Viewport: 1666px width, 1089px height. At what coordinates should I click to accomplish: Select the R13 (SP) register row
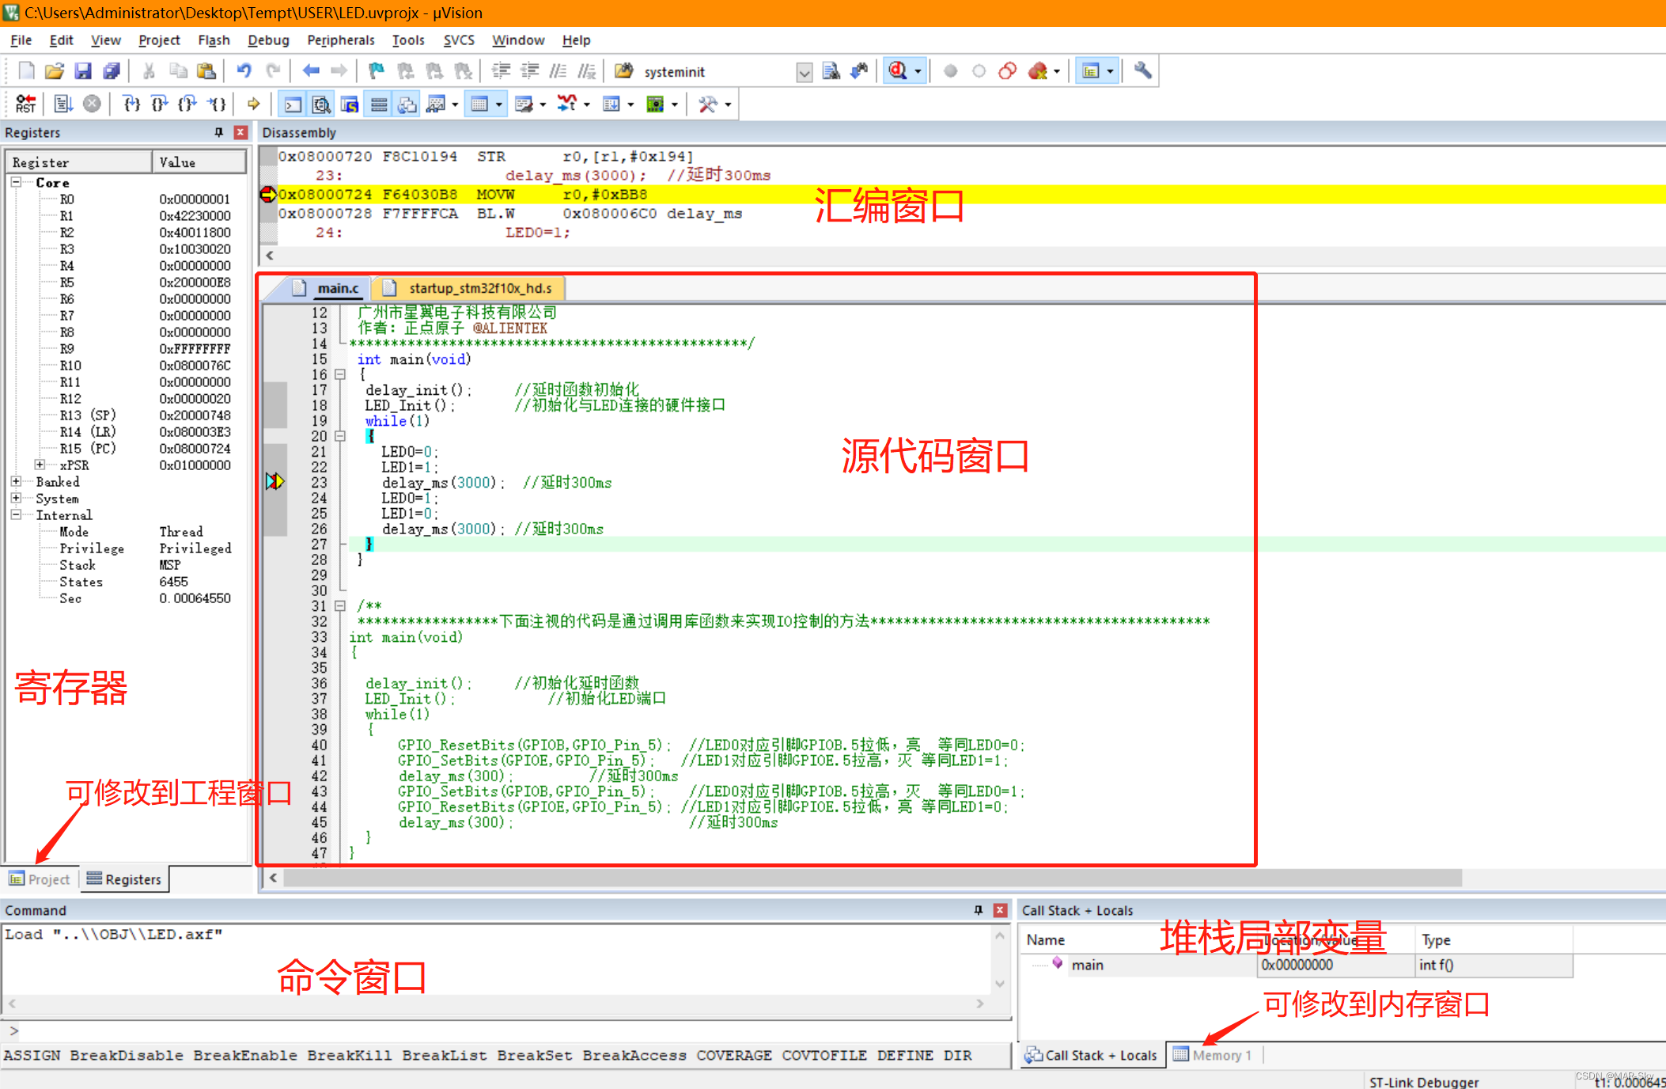pos(127,415)
